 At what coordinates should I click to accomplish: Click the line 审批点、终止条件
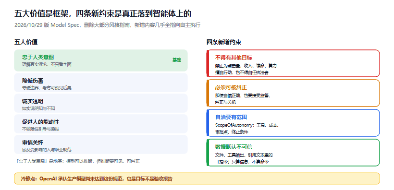pyautogui.click(x=232, y=132)
